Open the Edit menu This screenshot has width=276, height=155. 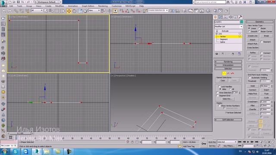point(11,6)
